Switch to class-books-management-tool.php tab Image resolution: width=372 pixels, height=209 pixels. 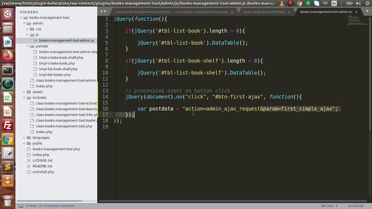tap(201, 12)
